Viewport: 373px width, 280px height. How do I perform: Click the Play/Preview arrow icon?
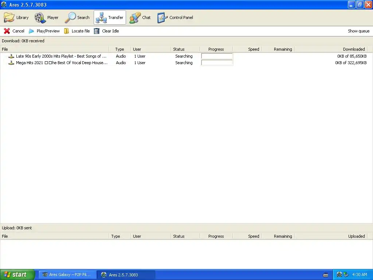[x=31, y=31]
